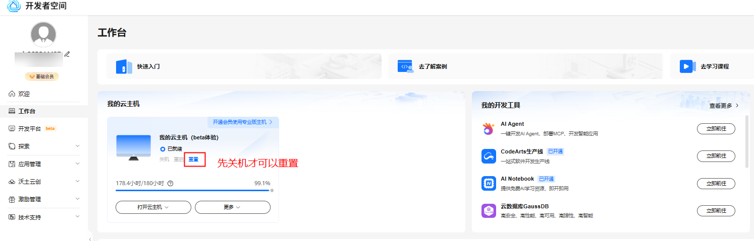Expand the 激励管理 sidebar menu
This screenshot has height=241, width=754.
(44, 199)
